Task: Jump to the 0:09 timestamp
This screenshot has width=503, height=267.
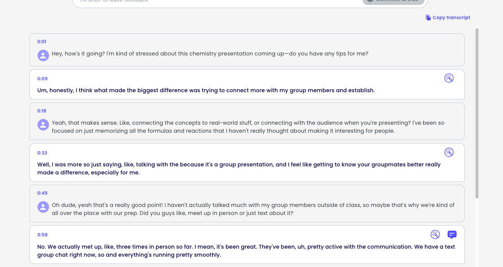Action: [x=42, y=79]
